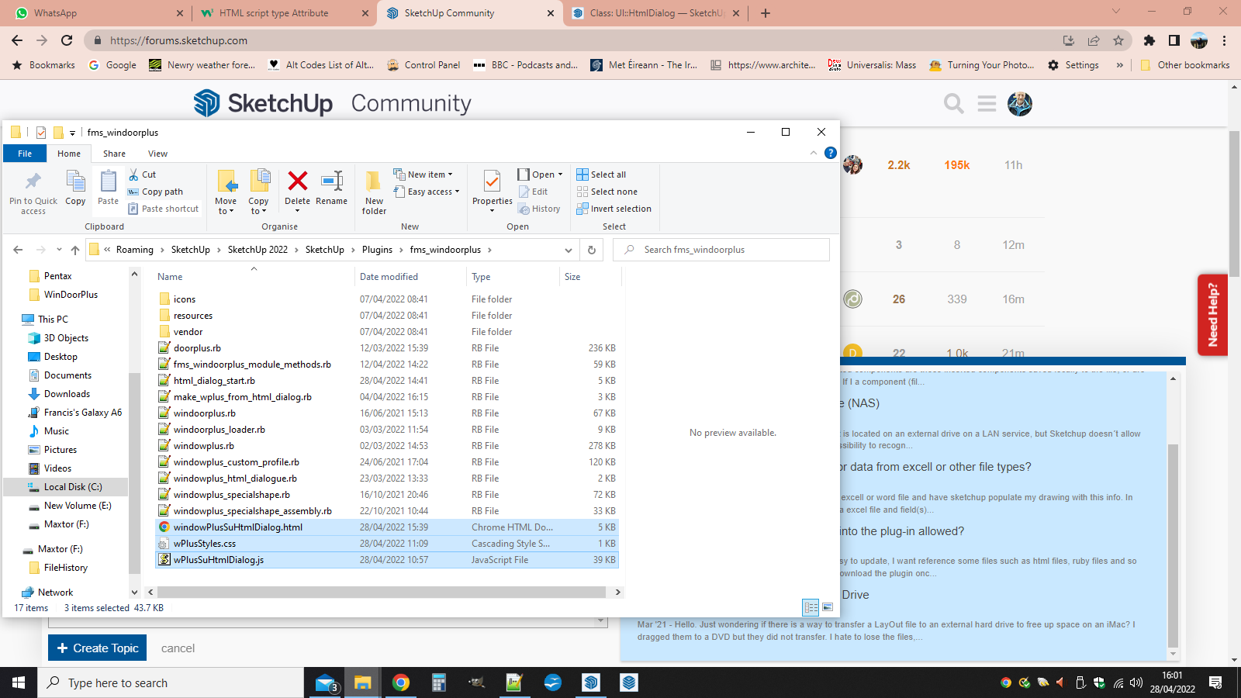Create a New folder
The image size is (1241, 698).
pos(374,192)
